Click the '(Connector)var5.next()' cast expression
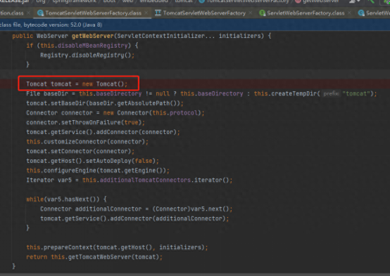Image resolution: width=390 pixels, height=276 pixels. [190, 209]
